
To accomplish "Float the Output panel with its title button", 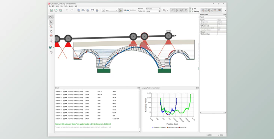I will coord(138,88).
